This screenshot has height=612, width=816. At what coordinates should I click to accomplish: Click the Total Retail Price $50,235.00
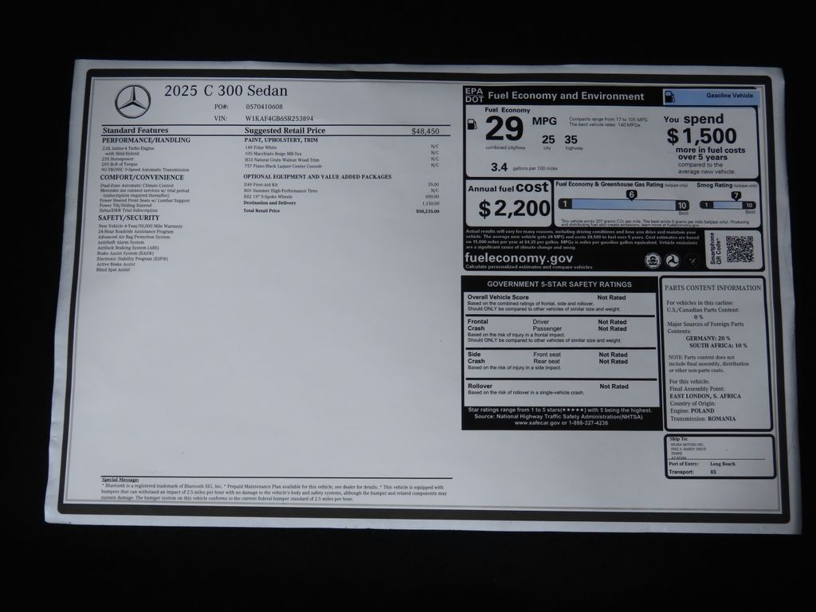pyautogui.click(x=341, y=211)
